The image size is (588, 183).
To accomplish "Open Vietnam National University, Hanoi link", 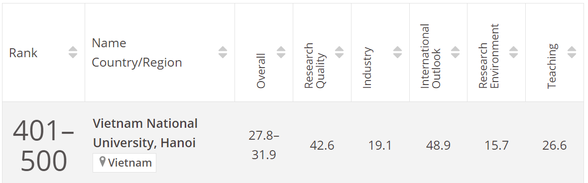I will 145,133.
